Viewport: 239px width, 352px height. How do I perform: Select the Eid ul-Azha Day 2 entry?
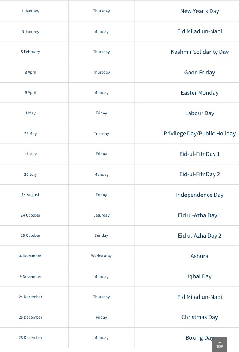coord(199,236)
